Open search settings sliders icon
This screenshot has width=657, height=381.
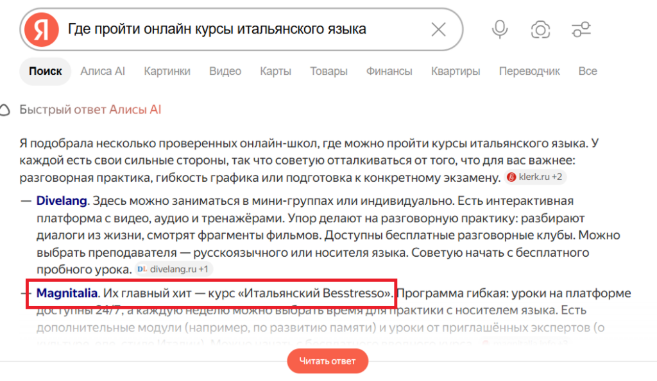click(x=581, y=29)
